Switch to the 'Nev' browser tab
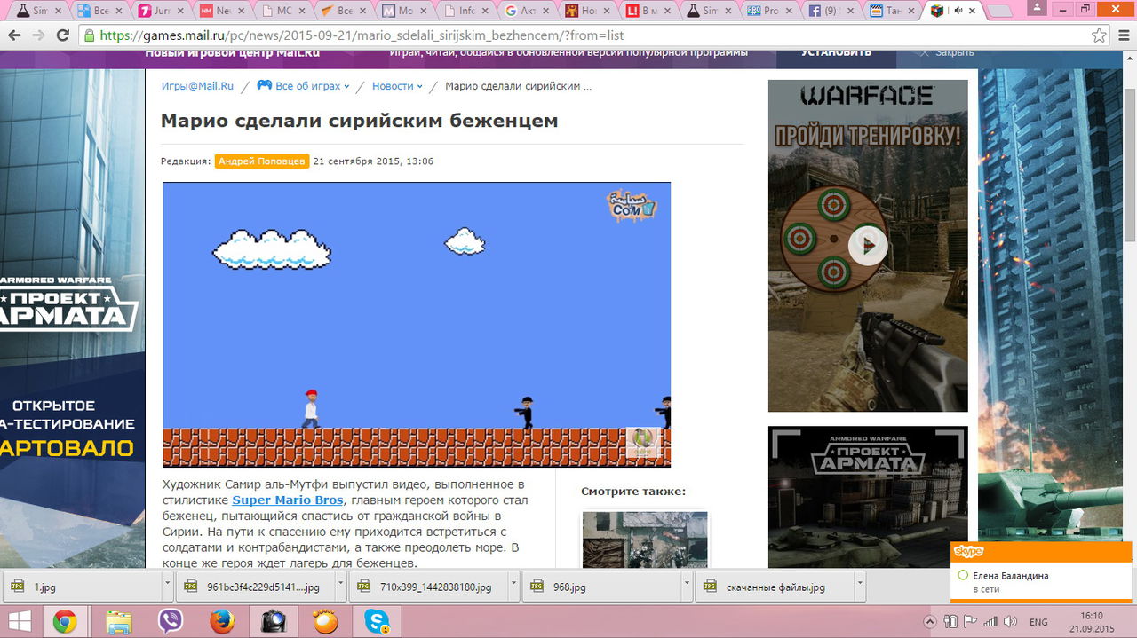This screenshot has height=638, width=1137. pyautogui.click(x=224, y=11)
